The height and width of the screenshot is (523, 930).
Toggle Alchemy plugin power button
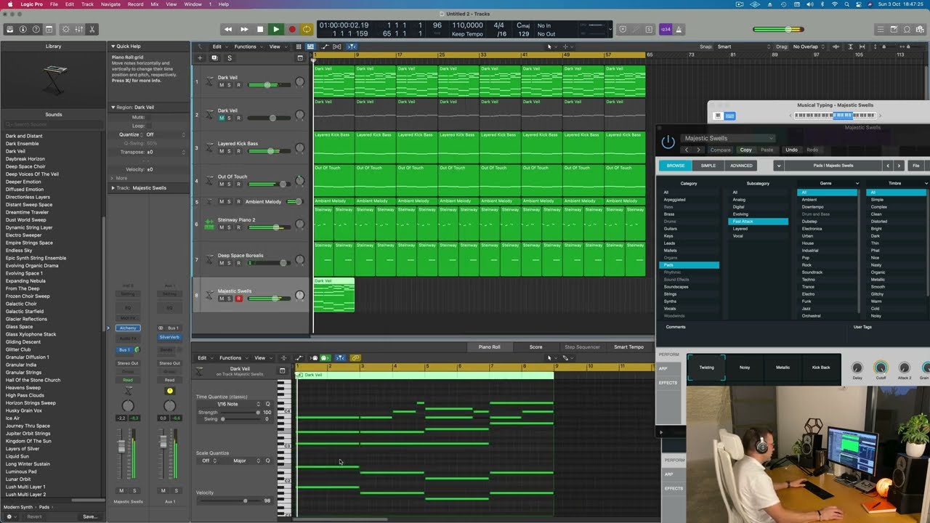tap(668, 142)
